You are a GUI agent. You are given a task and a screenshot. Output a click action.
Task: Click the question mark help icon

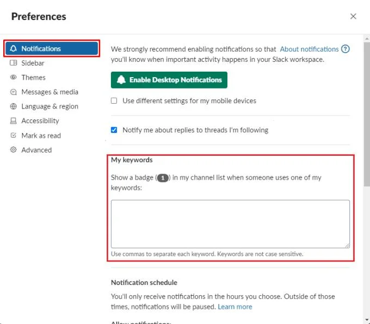tap(345, 49)
